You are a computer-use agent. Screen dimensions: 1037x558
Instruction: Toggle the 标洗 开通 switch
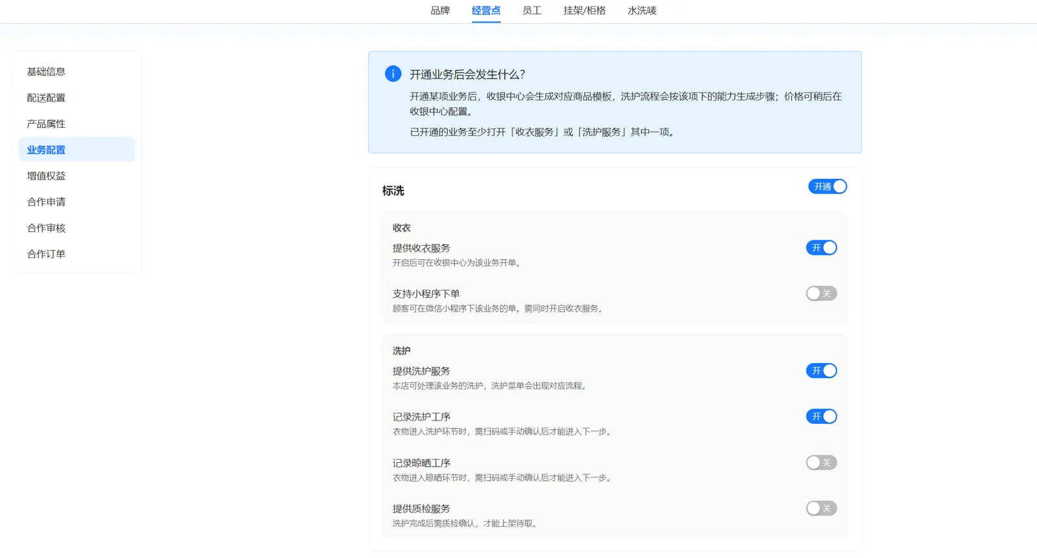(828, 187)
